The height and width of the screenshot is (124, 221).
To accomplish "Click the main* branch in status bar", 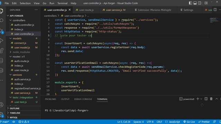I will tap(5, 122).
